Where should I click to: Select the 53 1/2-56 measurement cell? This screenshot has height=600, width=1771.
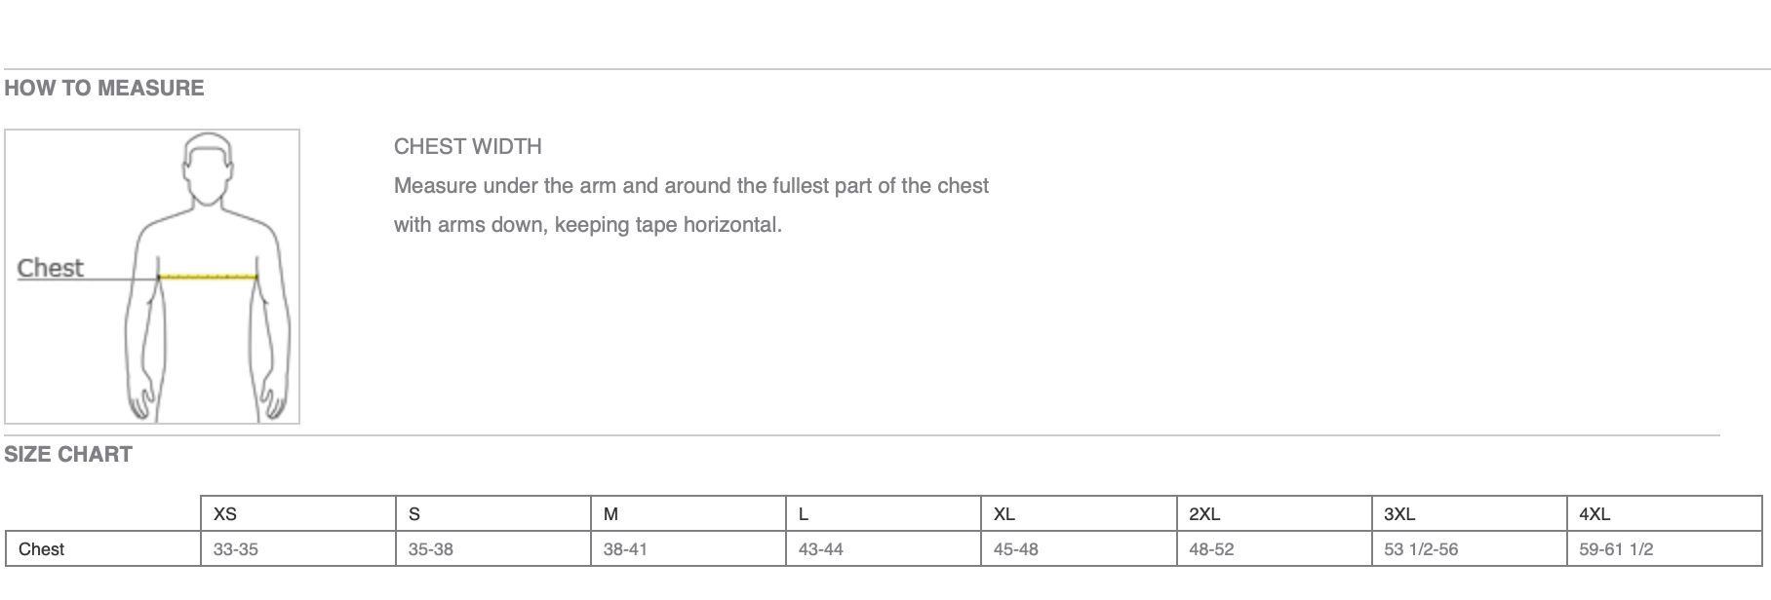(1421, 549)
